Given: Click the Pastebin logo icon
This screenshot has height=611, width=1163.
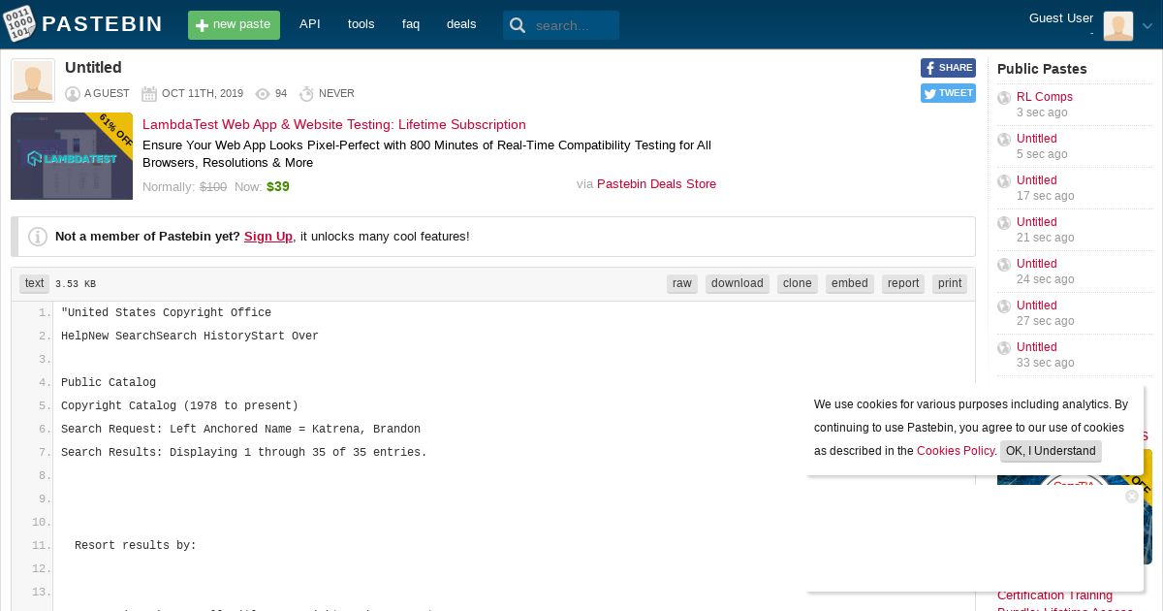Looking at the screenshot, I should coord(19,24).
